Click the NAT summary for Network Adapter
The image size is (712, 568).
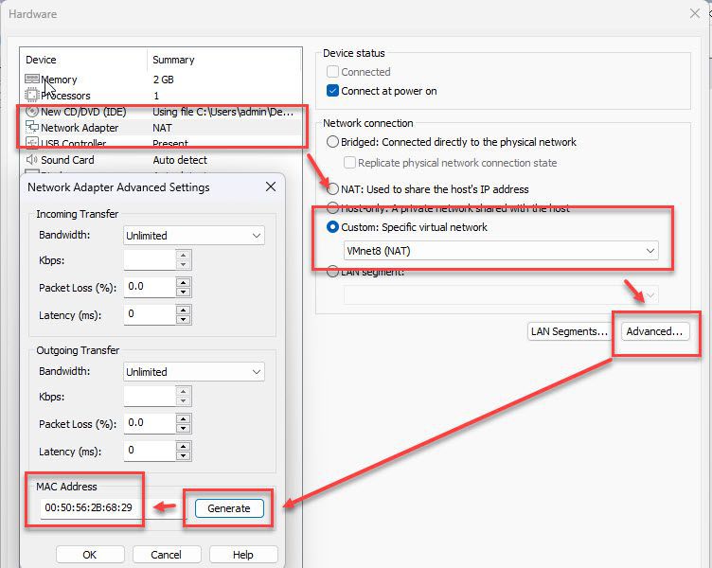pyautogui.click(x=162, y=128)
